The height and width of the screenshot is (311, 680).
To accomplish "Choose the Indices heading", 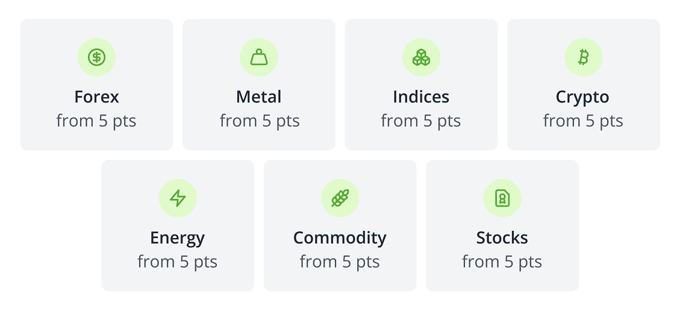I will point(421,96).
